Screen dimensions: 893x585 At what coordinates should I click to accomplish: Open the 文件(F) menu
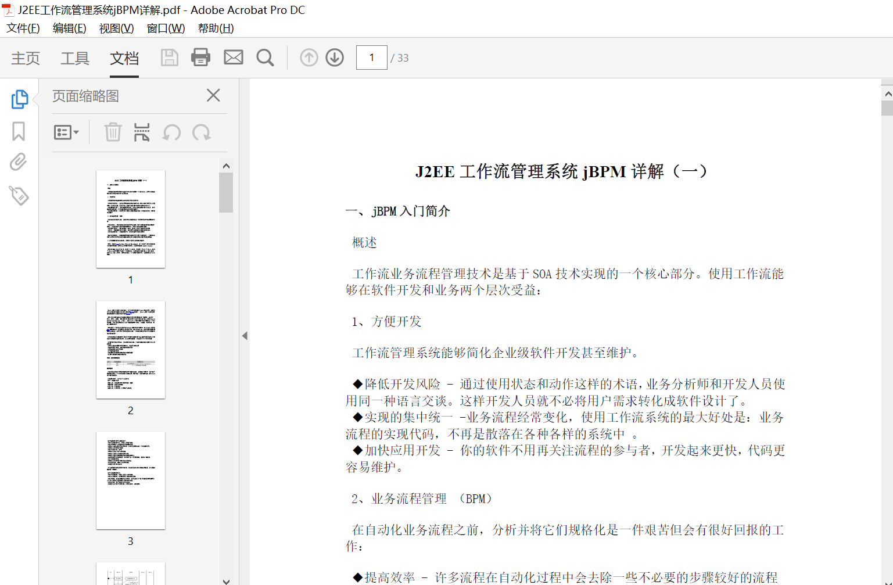point(23,28)
